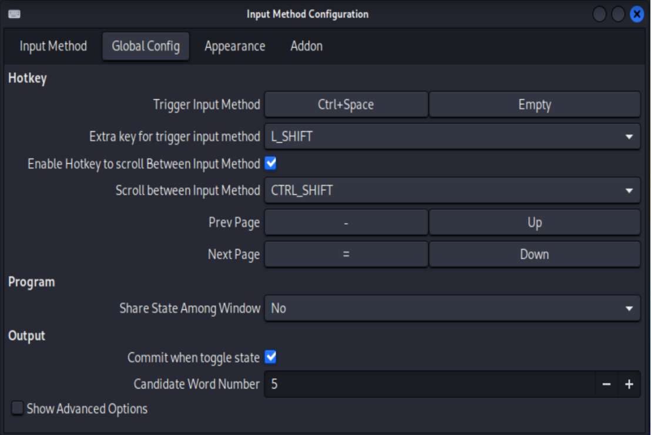Enable Show Advanced Options checkbox

(x=18, y=408)
